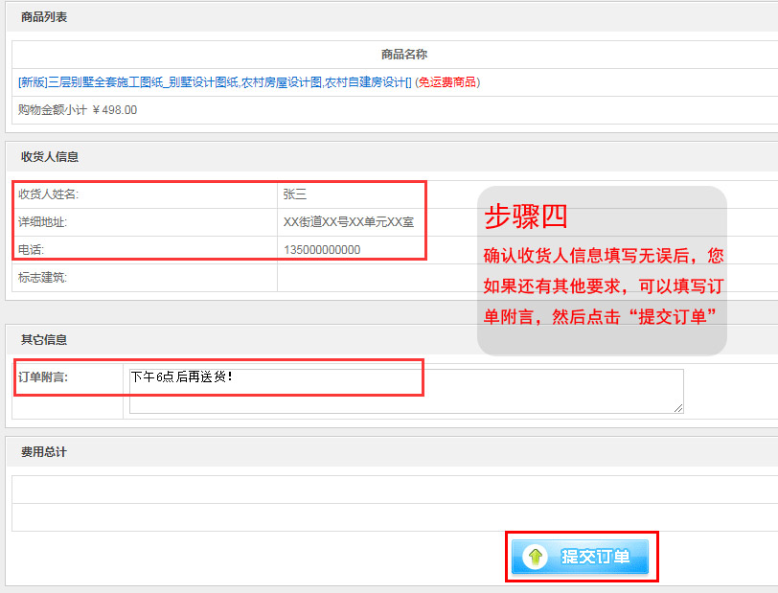This screenshot has height=593, width=778.
Task: Select the 商品名称 column header
Action: point(403,55)
